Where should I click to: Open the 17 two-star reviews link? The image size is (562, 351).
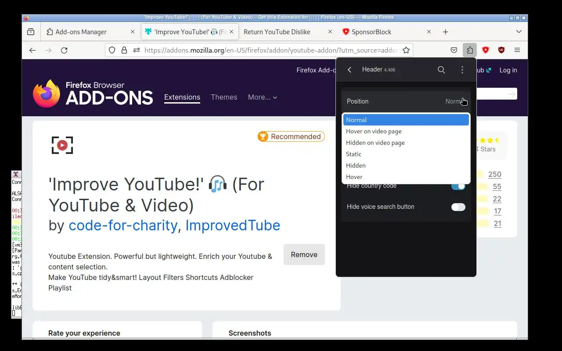pyautogui.click(x=497, y=211)
